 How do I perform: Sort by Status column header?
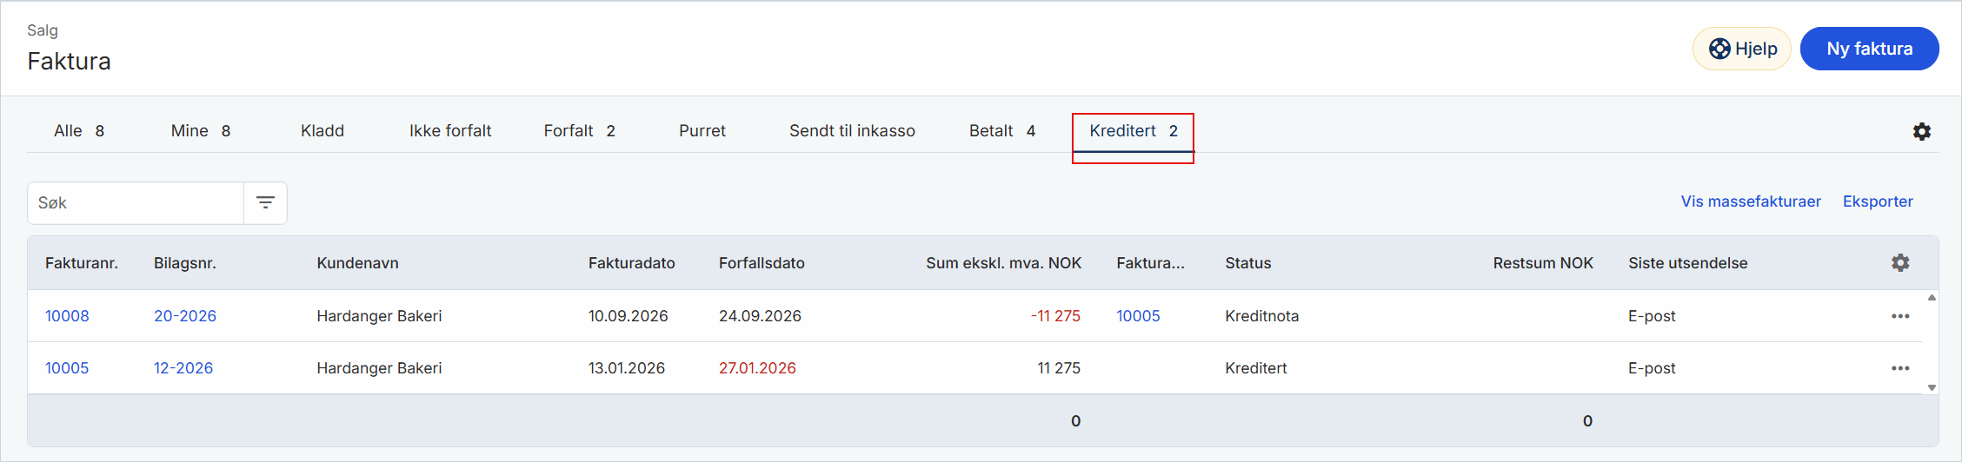(x=1248, y=263)
